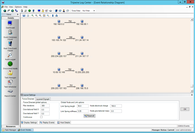This screenshot has width=195, height=133.
Task: Click the Max iterations field
Action: click(45, 106)
